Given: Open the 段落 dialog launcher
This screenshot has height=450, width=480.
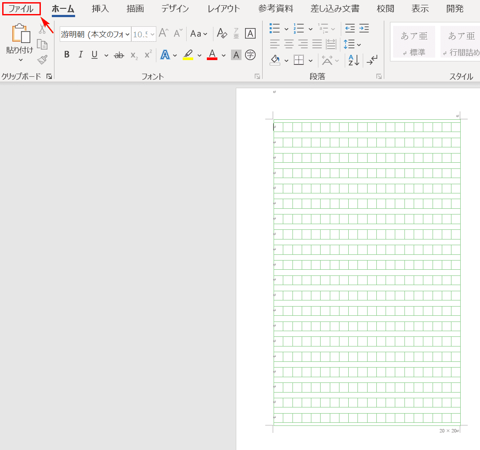Looking at the screenshot, I should click(379, 76).
